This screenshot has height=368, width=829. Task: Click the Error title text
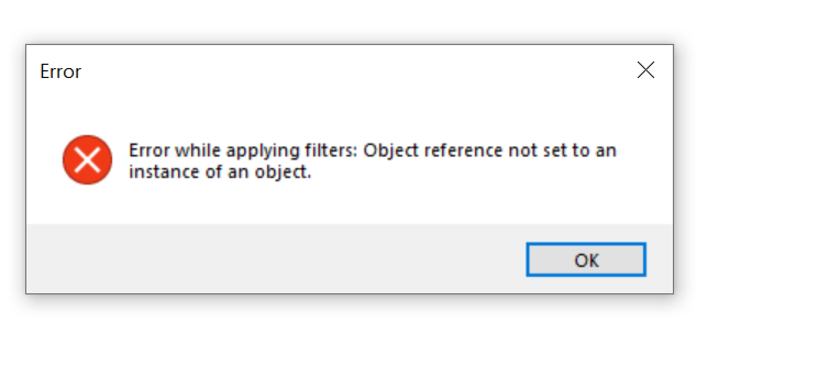[60, 71]
